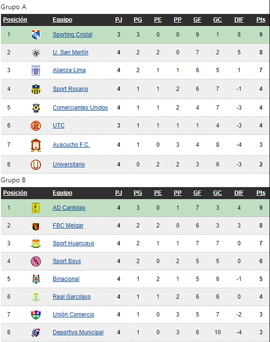Click the Sporting Cristal club crest
Image resolution: width=270 pixels, height=342 pixels.
coord(36,35)
